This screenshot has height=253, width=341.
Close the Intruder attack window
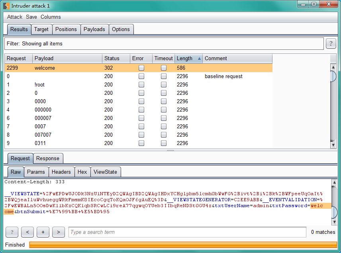[329, 4]
